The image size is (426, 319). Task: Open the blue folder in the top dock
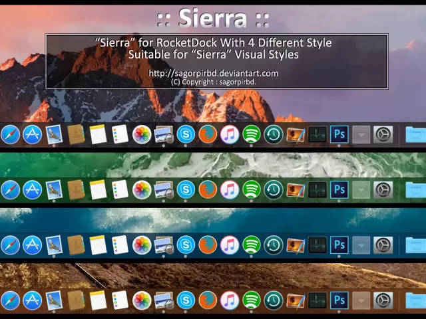tap(416, 135)
